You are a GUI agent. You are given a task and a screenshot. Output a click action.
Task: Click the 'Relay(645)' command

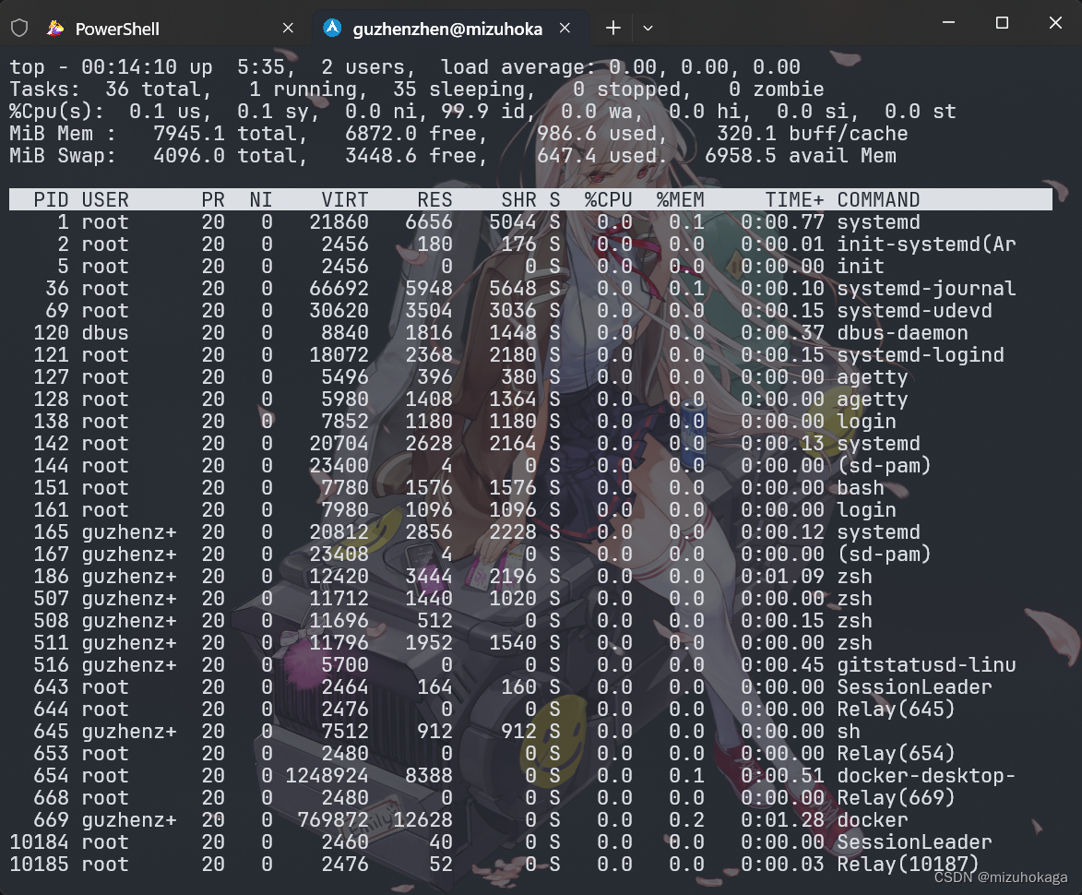click(897, 710)
